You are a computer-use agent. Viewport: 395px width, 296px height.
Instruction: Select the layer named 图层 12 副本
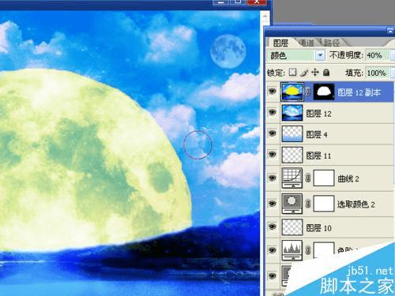tap(359, 92)
